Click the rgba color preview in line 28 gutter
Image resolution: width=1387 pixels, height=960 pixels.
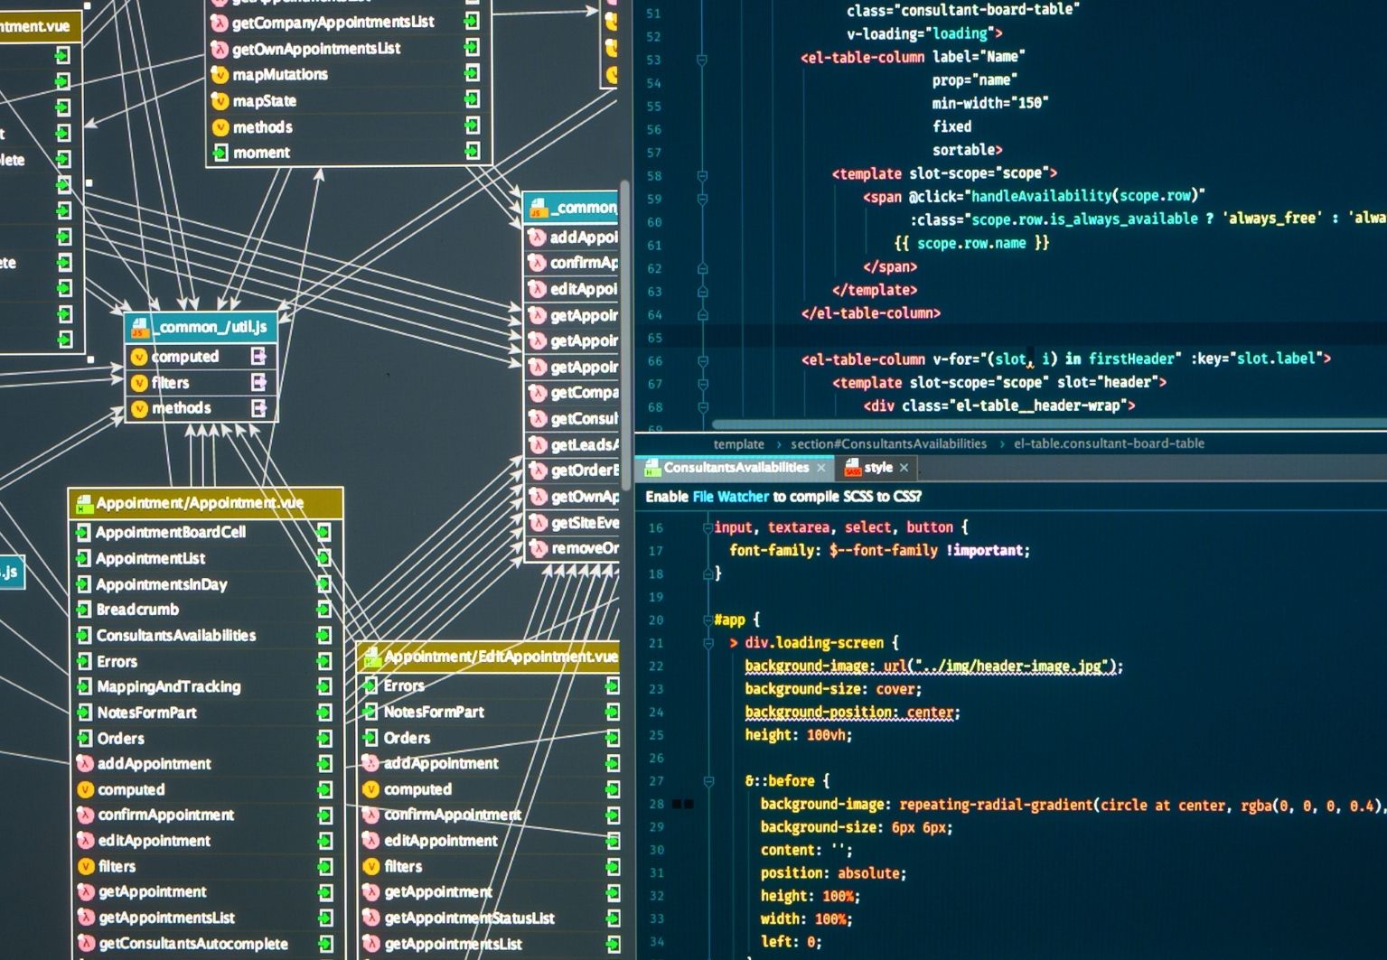click(682, 804)
